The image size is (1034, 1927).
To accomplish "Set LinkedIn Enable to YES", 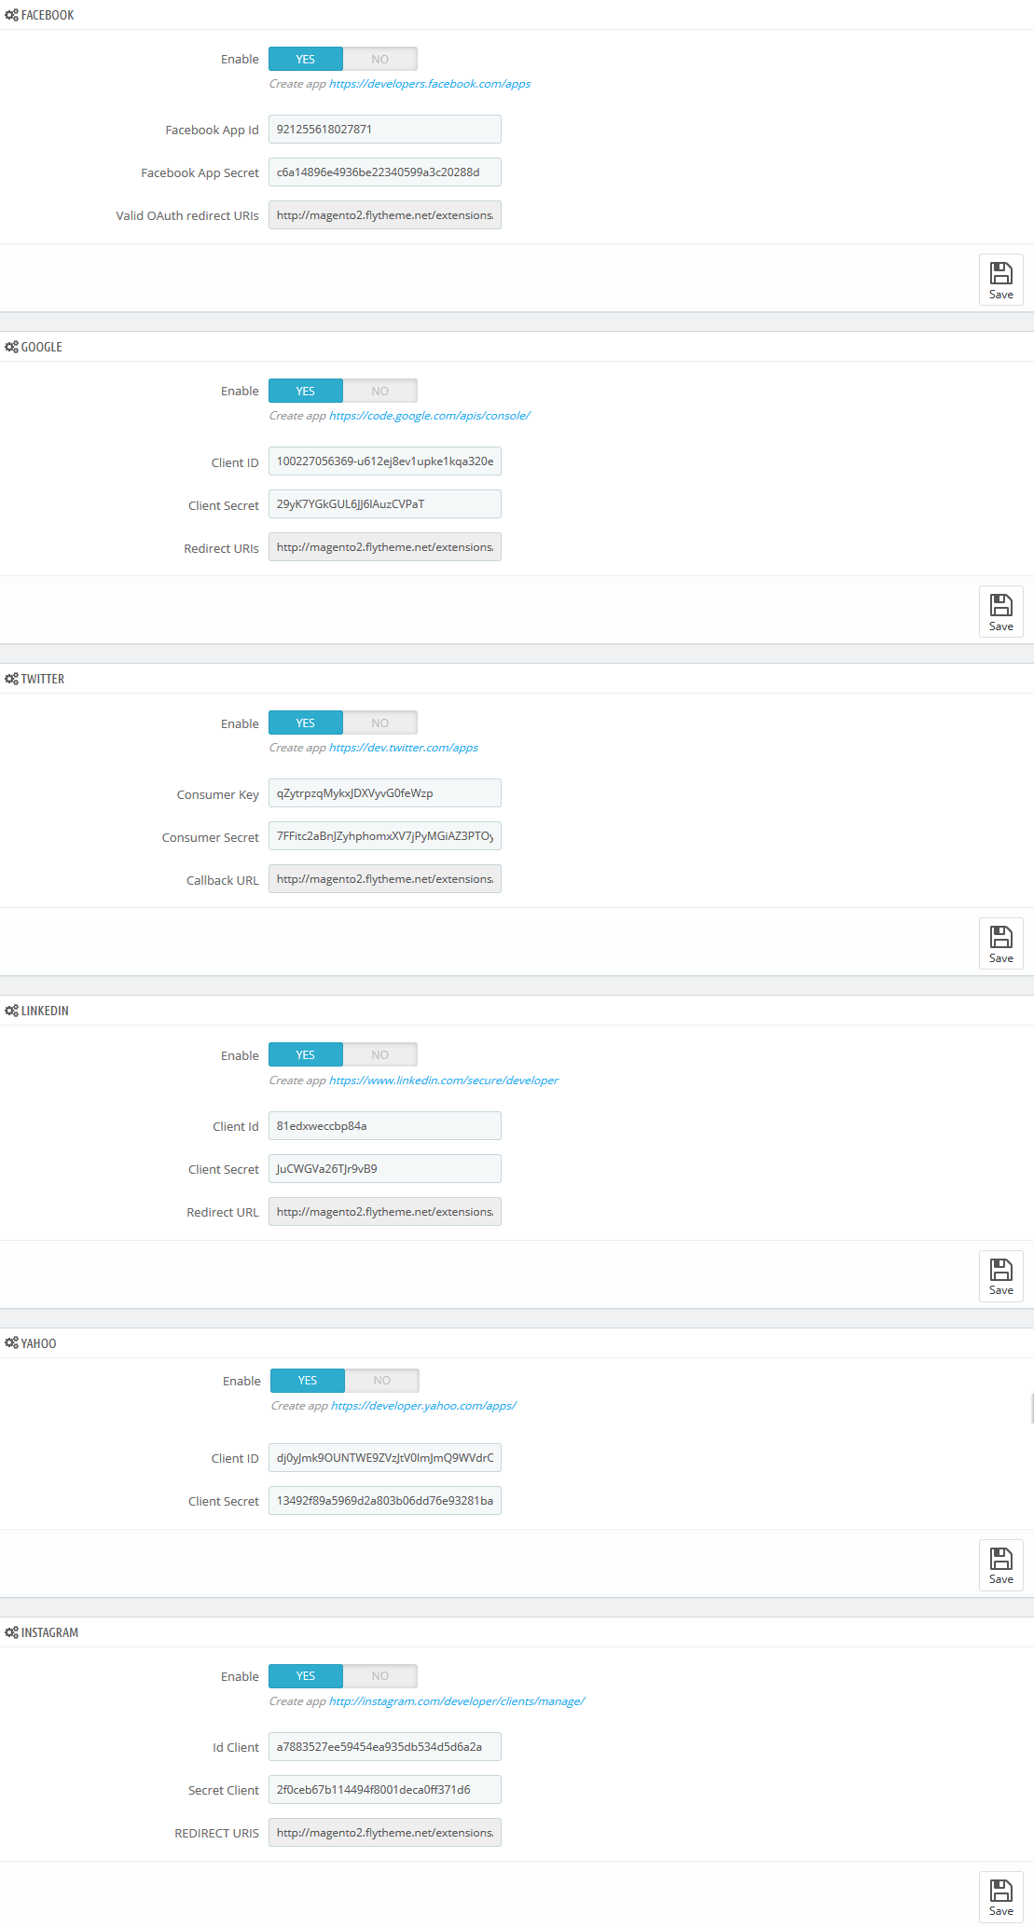I will pyautogui.click(x=306, y=1054).
